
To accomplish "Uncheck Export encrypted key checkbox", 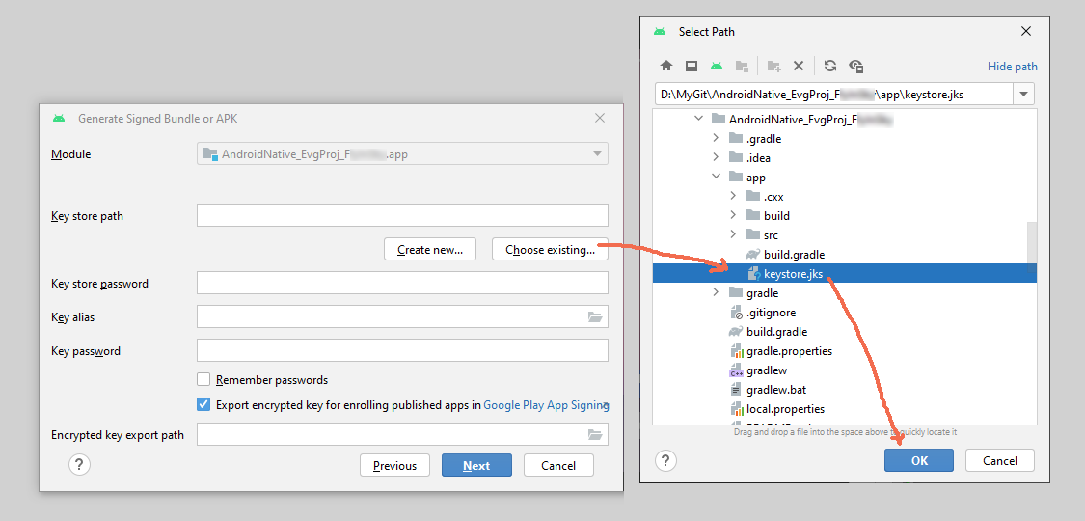I will 203,405.
